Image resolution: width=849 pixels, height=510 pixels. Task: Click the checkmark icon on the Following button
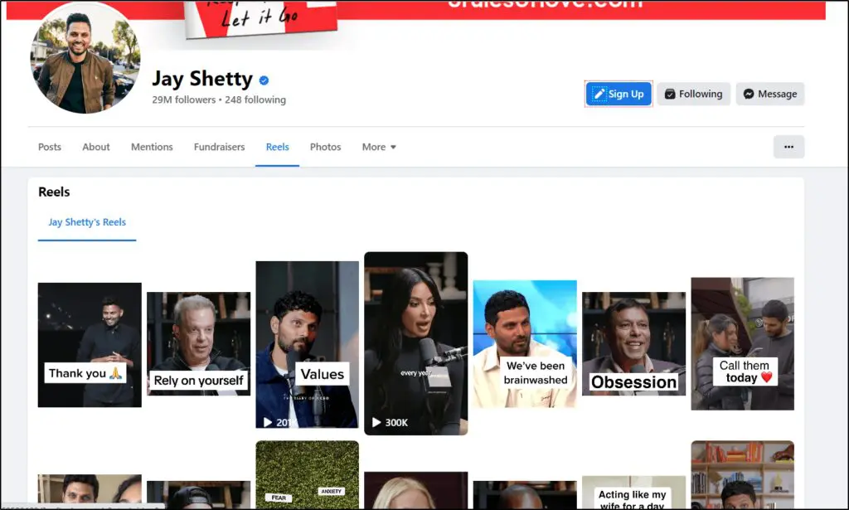tap(670, 94)
